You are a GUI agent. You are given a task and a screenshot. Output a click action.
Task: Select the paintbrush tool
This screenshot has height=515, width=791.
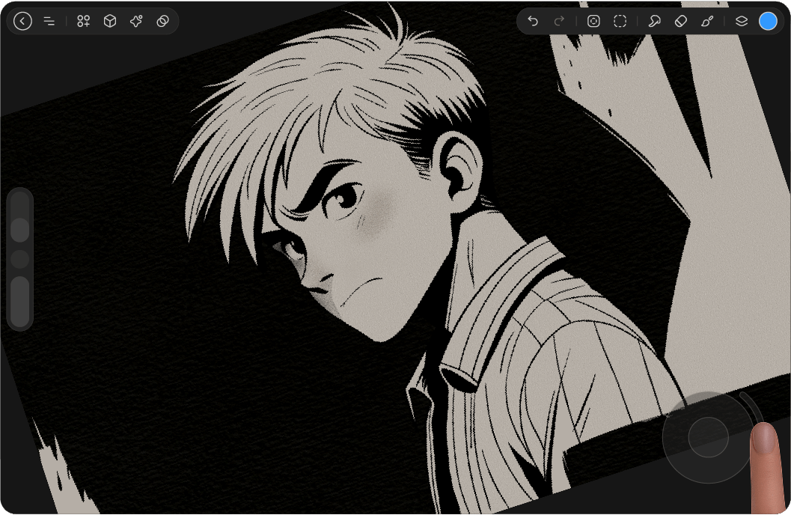pos(707,21)
